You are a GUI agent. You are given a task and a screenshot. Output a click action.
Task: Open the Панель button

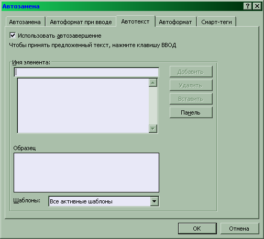[191, 112]
